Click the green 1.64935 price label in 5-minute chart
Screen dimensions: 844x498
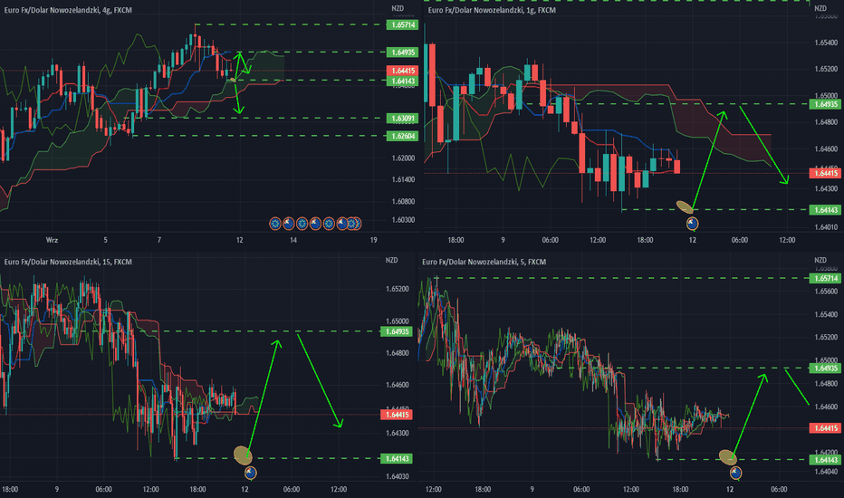[x=826, y=369]
